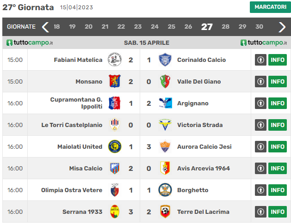Open the Monsano lion crest
The image size is (291, 224).
(115, 81)
